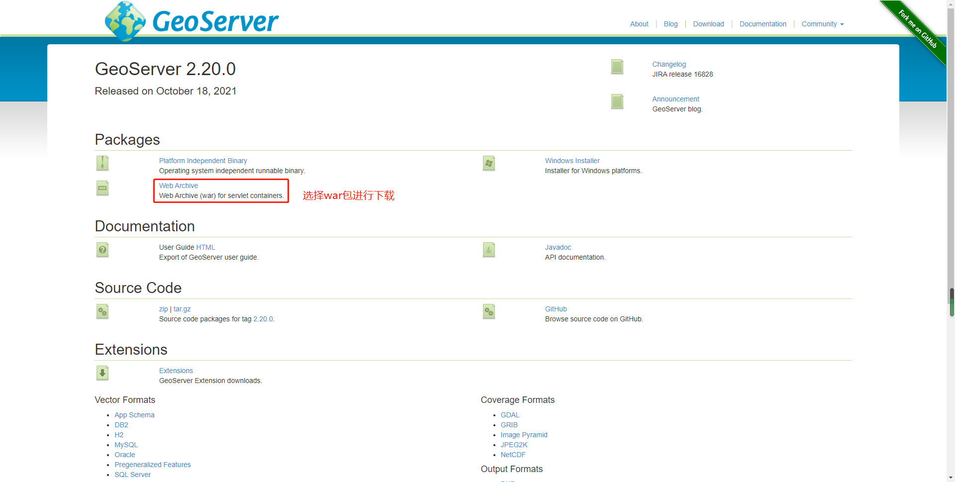The width and height of the screenshot is (955, 482).
Task: Click the GitHub source code icon
Action: click(488, 311)
